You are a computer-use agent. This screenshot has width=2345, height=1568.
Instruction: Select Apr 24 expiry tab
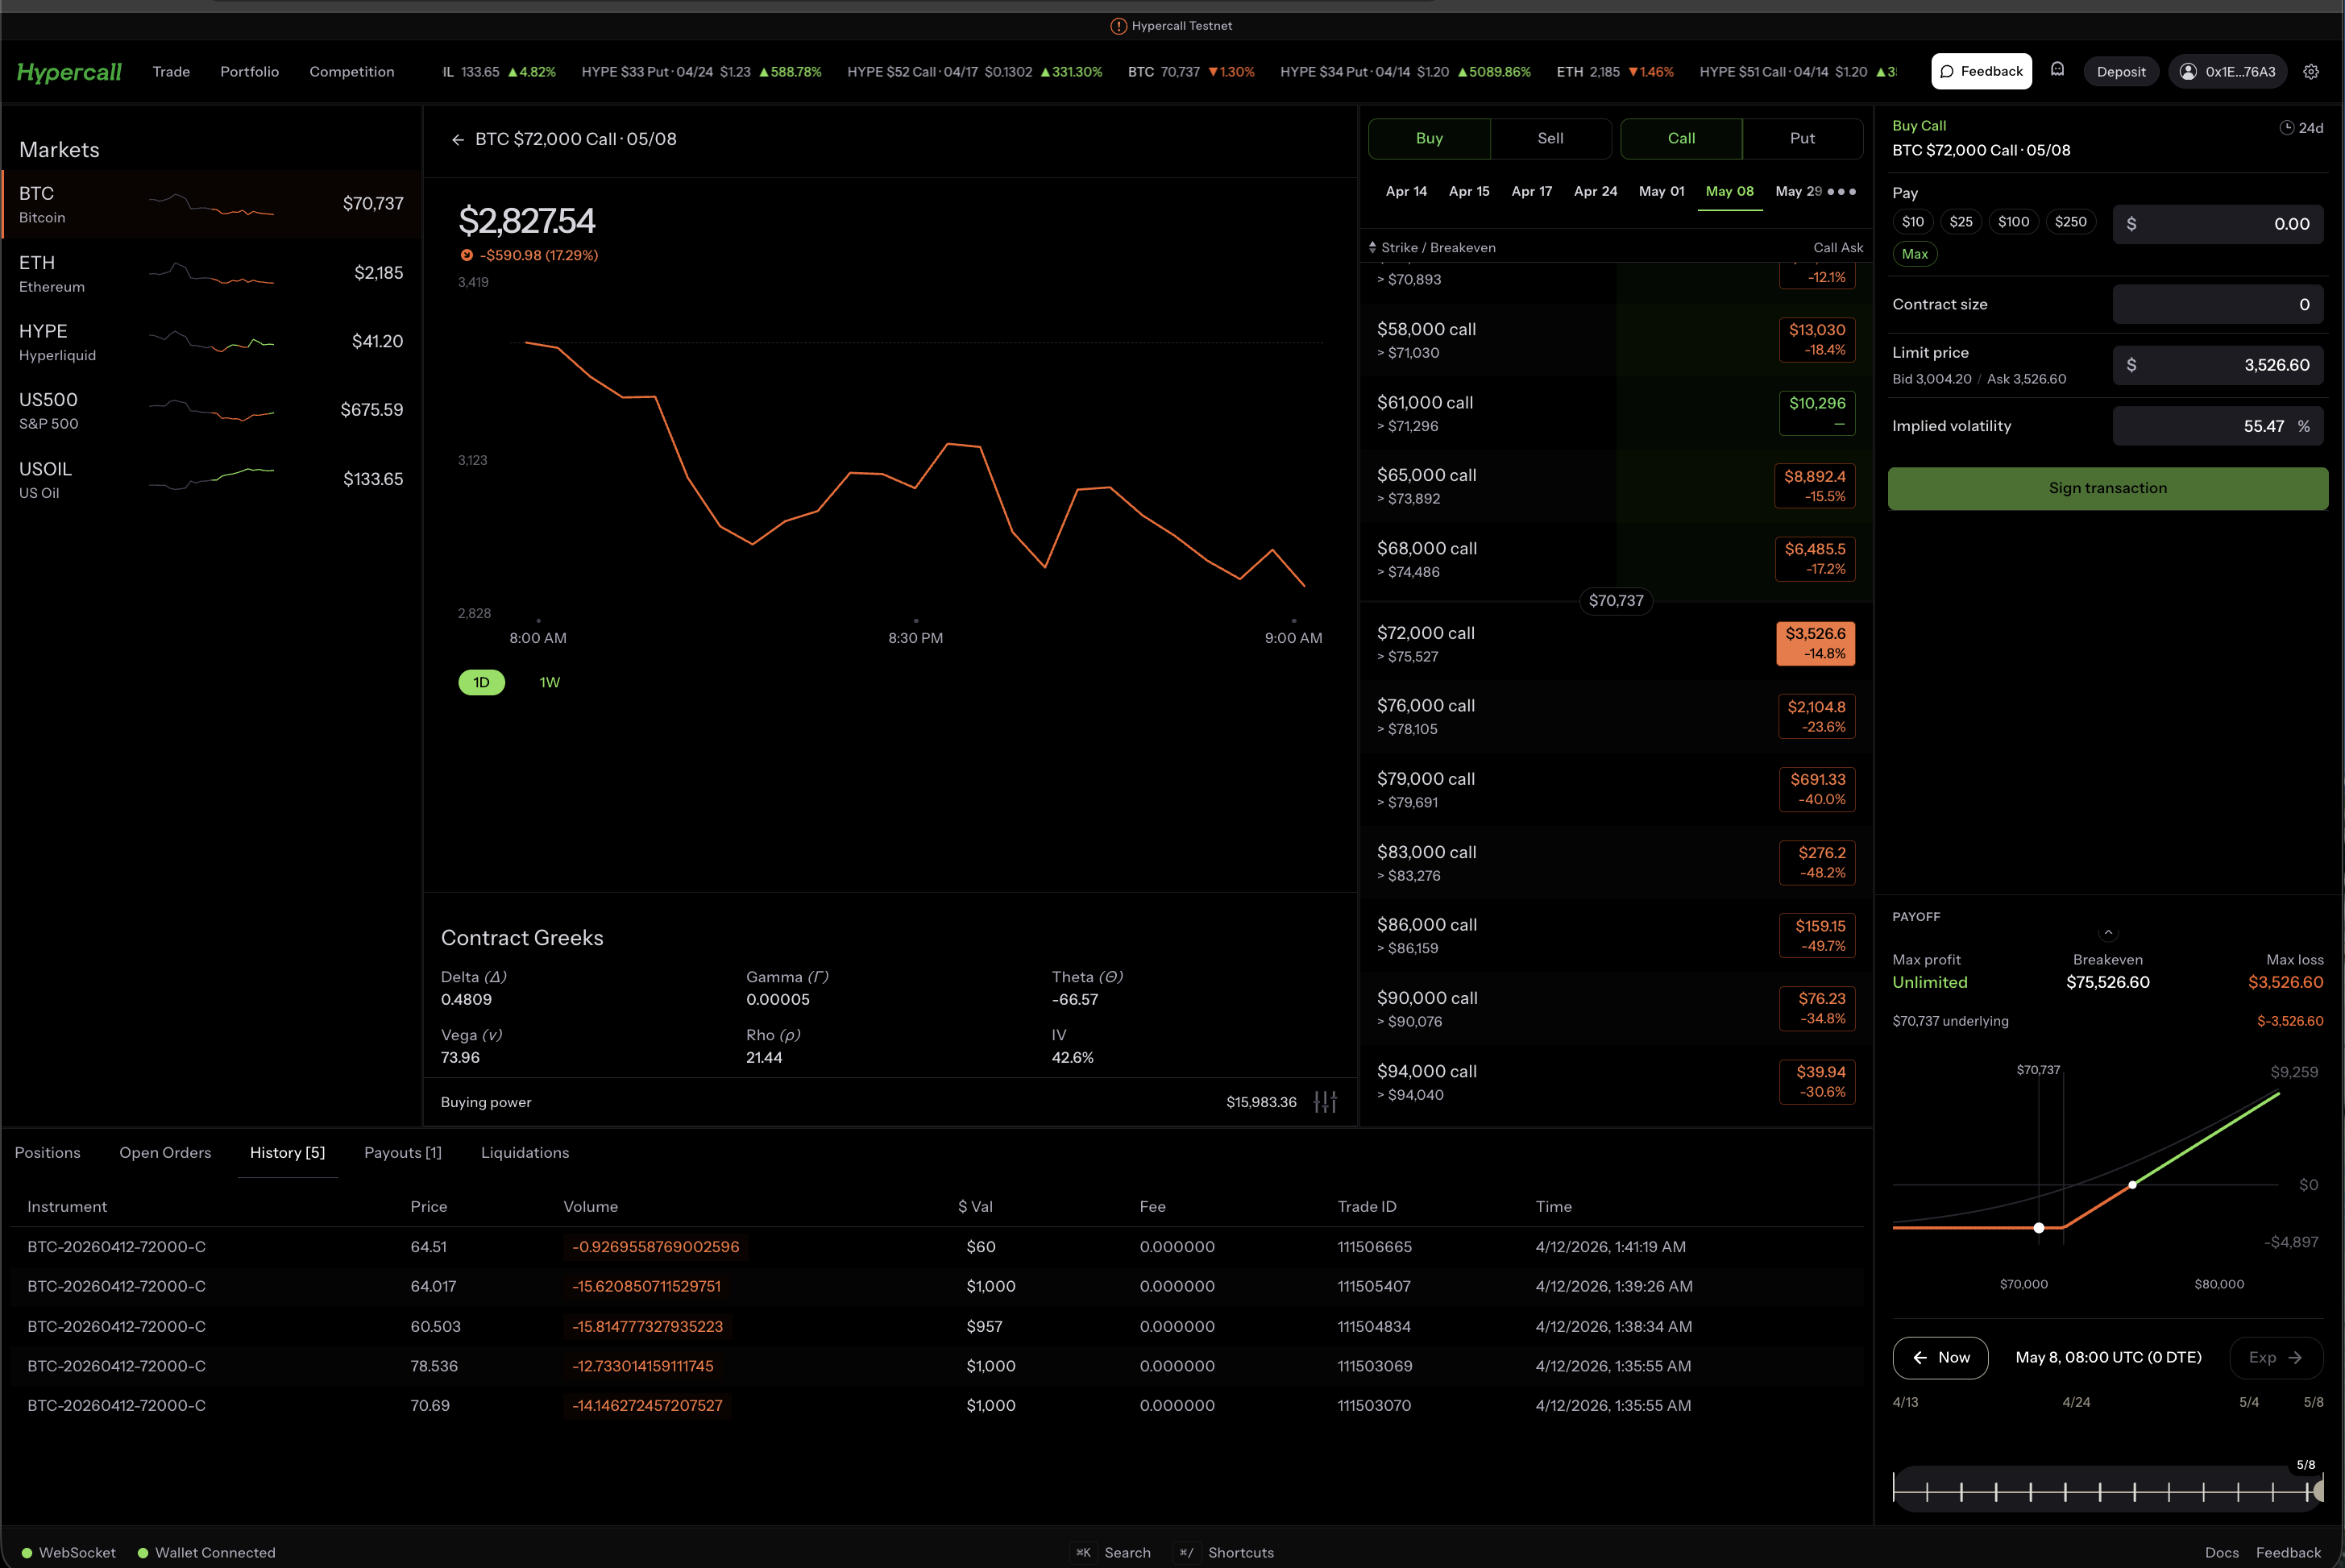click(x=1595, y=191)
